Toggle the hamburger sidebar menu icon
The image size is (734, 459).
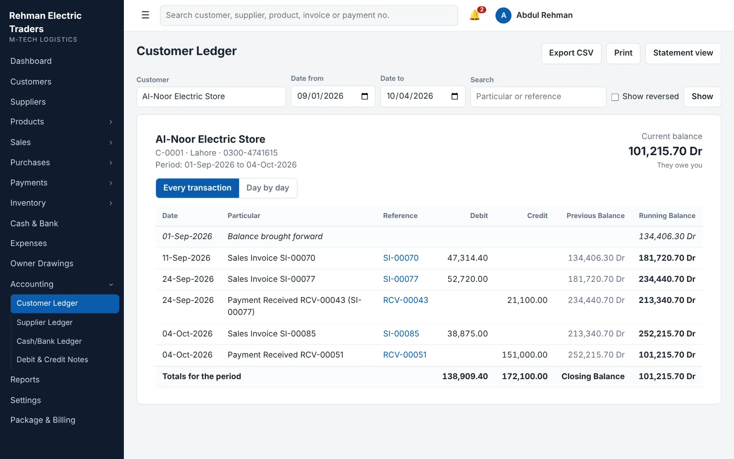[145, 15]
